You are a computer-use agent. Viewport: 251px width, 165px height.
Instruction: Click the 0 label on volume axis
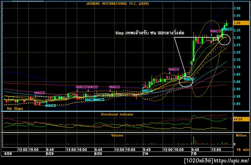tap(235, 144)
